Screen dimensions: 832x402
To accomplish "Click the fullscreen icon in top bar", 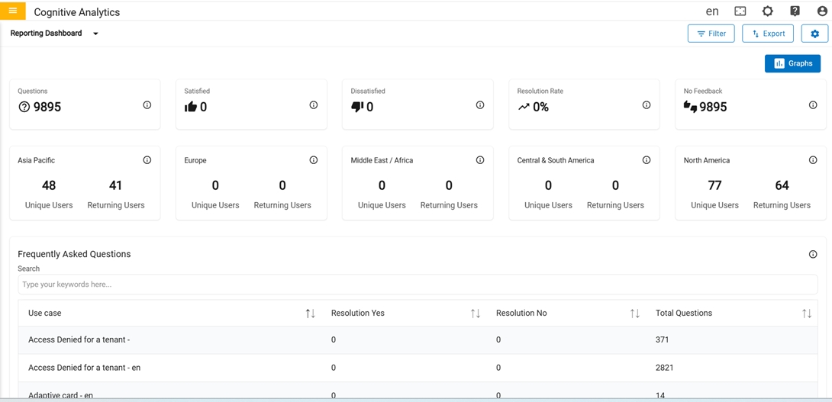I will (740, 11).
